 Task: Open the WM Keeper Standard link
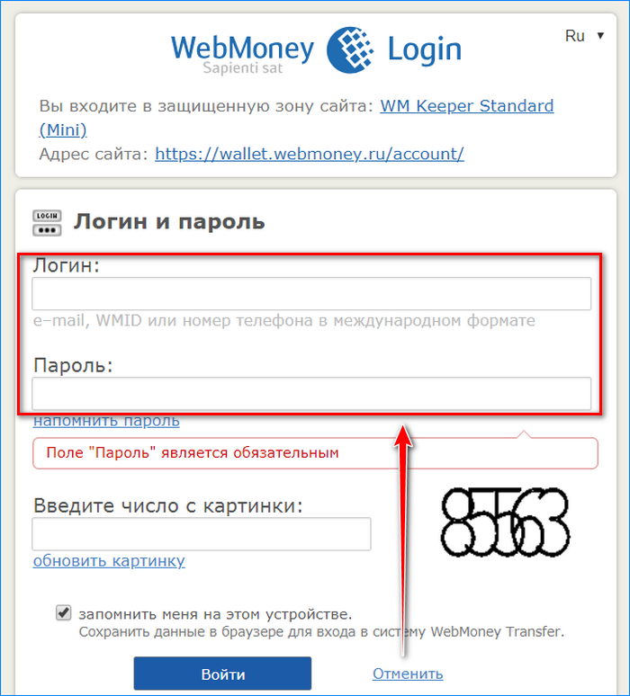pos(466,106)
